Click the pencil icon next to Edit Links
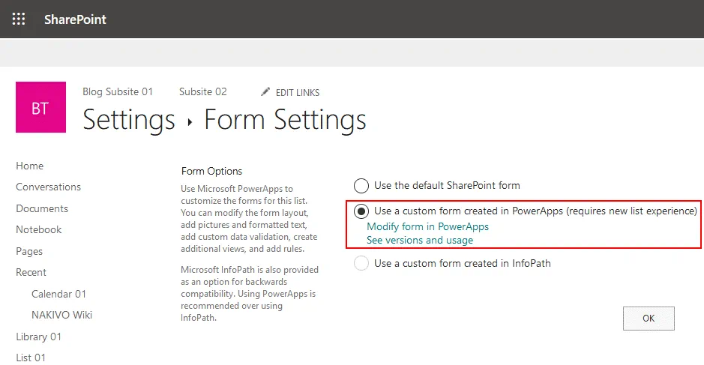The width and height of the screenshot is (704, 365). pyautogui.click(x=265, y=92)
